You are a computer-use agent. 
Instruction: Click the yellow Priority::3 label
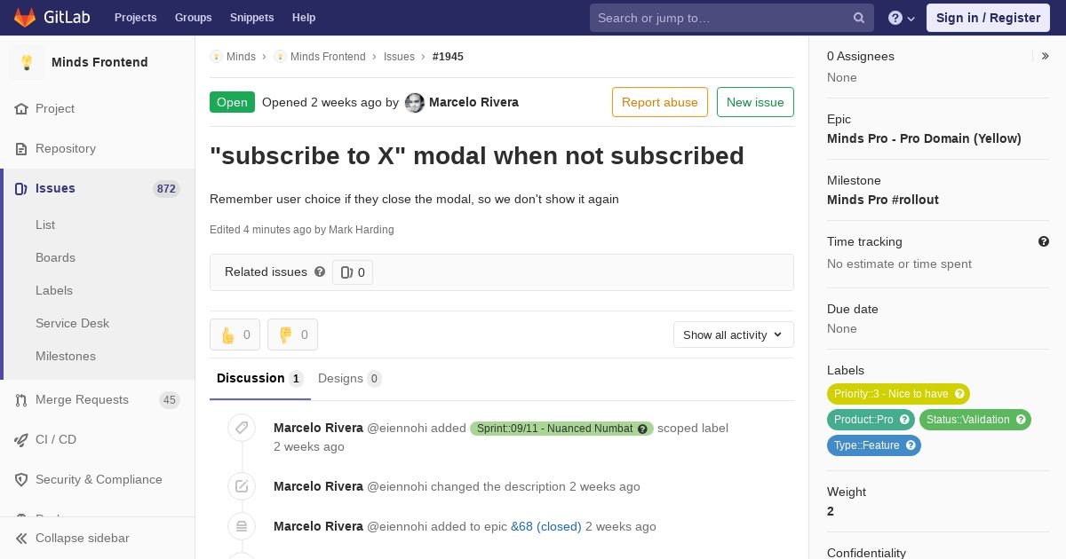coord(898,394)
